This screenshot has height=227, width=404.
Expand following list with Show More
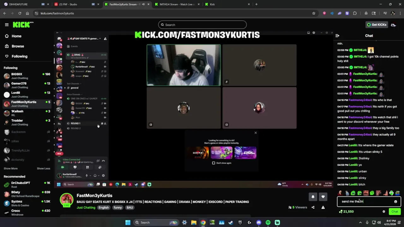pyautogui.click(x=10, y=168)
